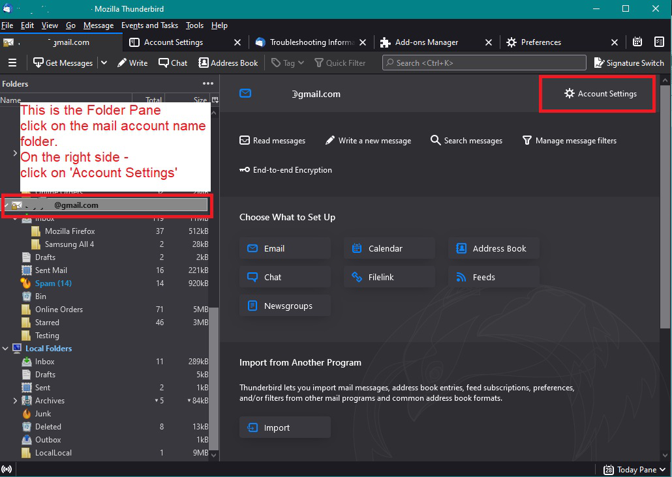
Task: Open the Edit menu
Action: (x=27, y=25)
